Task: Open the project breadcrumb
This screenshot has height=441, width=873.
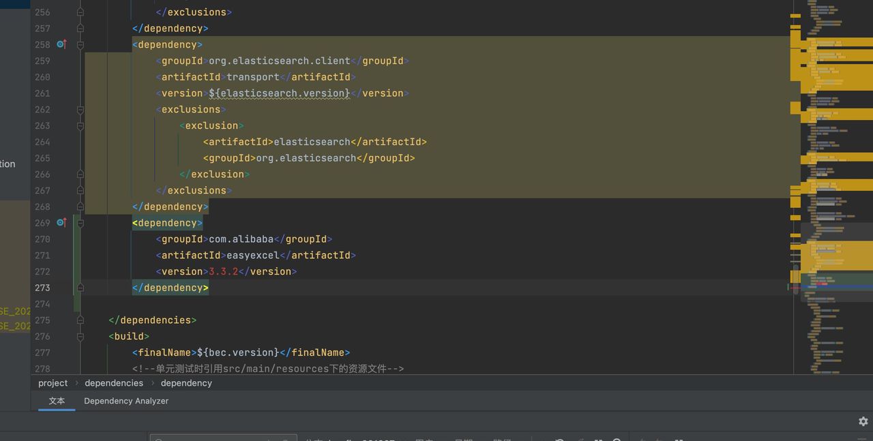Action: (53, 382)
